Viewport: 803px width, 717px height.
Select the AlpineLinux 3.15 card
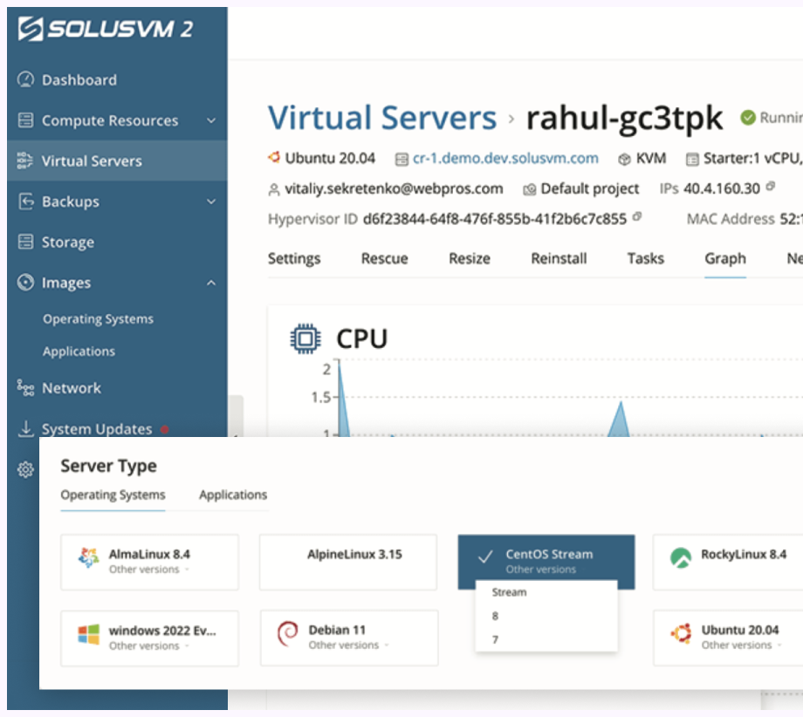pyautogui.click(x=348, y=562)
